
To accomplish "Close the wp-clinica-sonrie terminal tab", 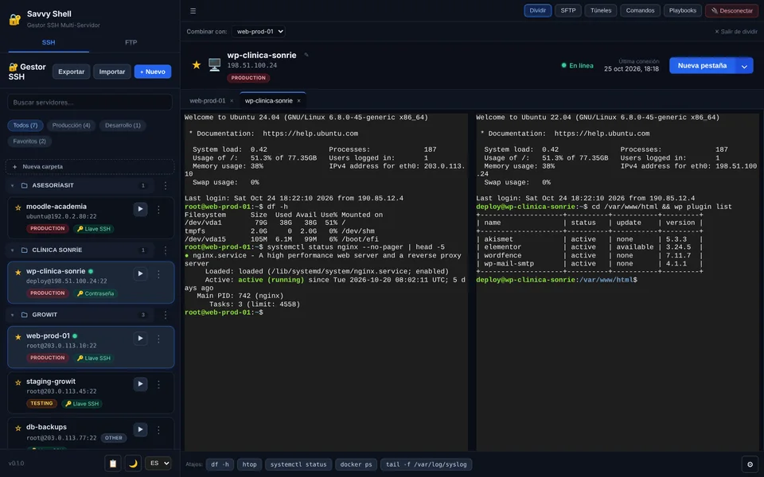I will (x=298, y=101).
